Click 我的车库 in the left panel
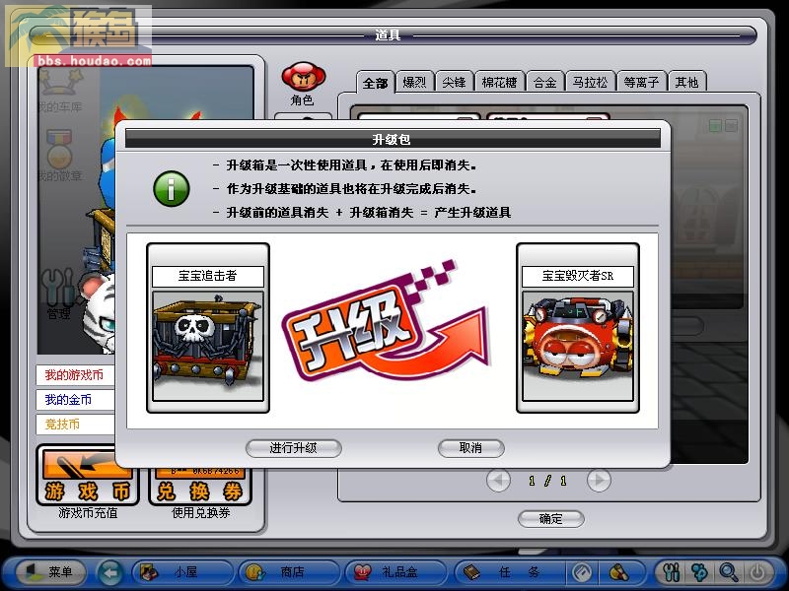 click(61, 91)
